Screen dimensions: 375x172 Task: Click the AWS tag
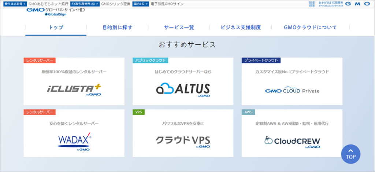(x=249, y=112)
